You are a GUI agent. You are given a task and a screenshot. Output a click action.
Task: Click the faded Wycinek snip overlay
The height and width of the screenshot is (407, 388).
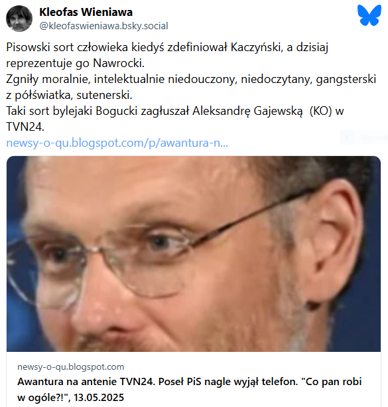364,137
